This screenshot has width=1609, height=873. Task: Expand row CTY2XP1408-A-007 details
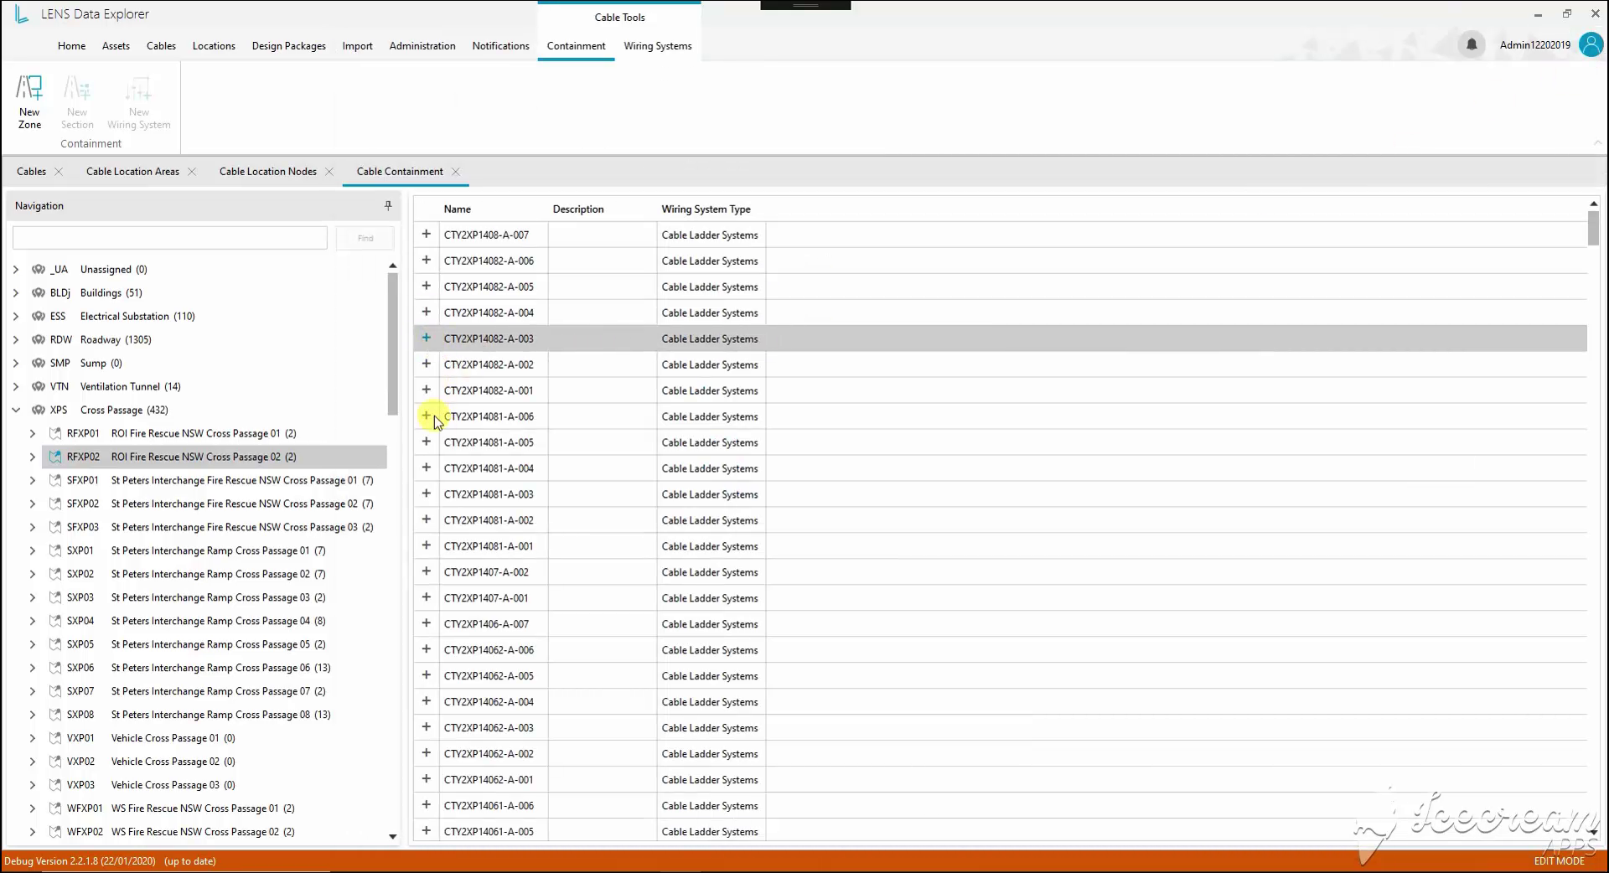tap(426, 234)
